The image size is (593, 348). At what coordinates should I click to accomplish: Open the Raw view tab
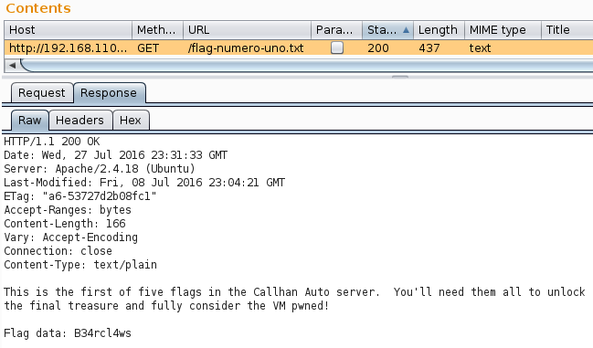29,121
